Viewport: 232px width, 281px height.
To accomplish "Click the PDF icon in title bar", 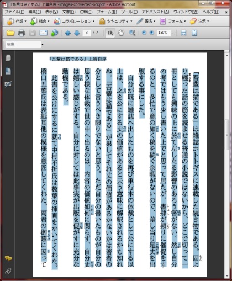I will point(6,4).
